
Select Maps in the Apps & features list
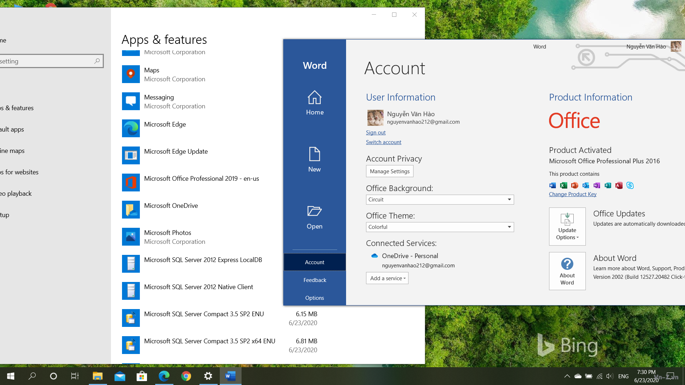click(219, 74)
